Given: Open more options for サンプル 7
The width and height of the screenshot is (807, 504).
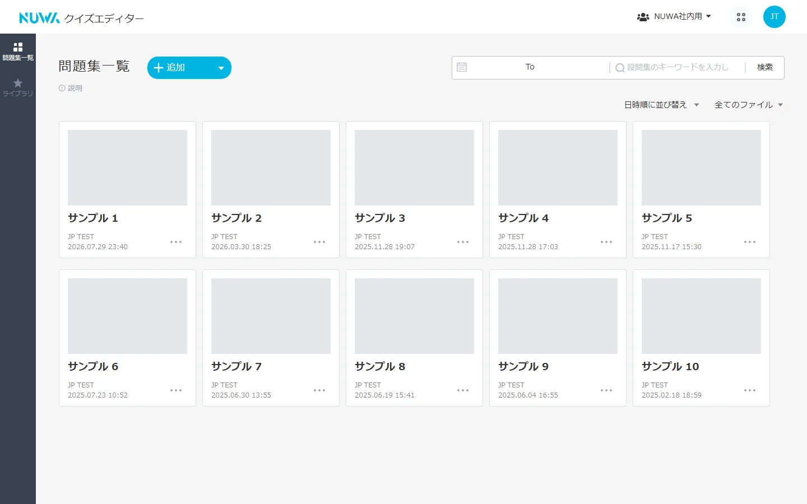Looking at the screenshot, I should [x=319, y=390].
